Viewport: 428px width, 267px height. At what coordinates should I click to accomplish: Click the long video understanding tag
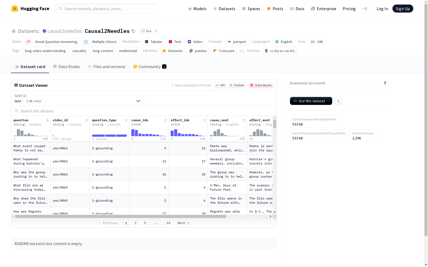coord(45,51)
